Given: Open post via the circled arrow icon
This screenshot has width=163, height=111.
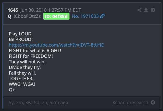Looking at the screenshot, I should point(153,10).
